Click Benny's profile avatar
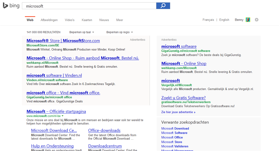279x151 pixels. tap(248, 20)
